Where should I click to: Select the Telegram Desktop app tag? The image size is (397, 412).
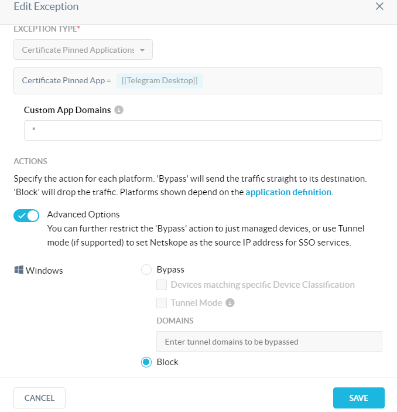click(160, 80)
